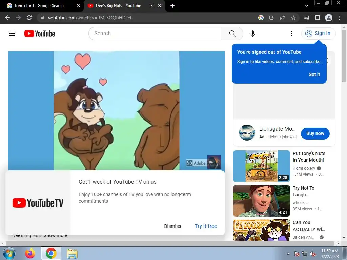Open Windows Explorer from taskbar
Viewport: 347px width, 260px height.
tap(72, 253)
